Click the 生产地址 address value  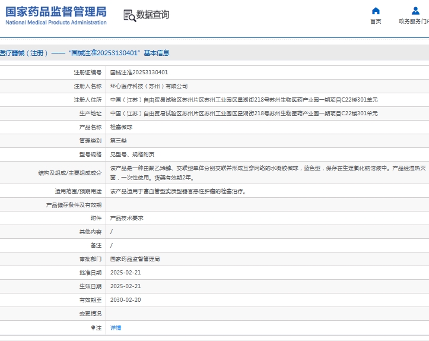tap(244, 113)
